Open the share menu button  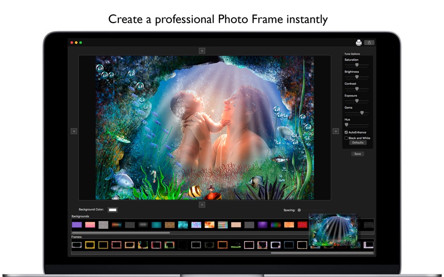pyautogui.click(x=369, y=42)
